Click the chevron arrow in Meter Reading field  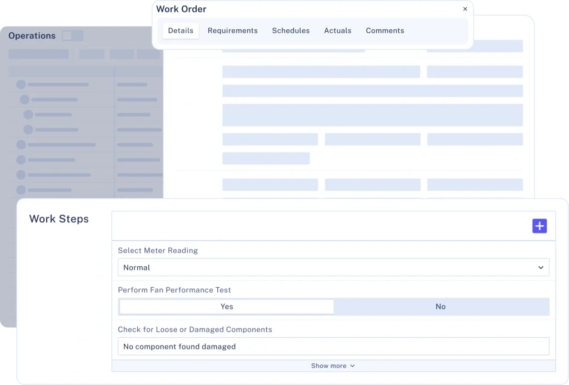[541, 267]
